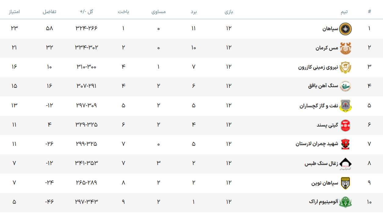Open the Shahid Chamran Larestan logo
Viewport: 383px width, 215px height.
coord(346,144)
